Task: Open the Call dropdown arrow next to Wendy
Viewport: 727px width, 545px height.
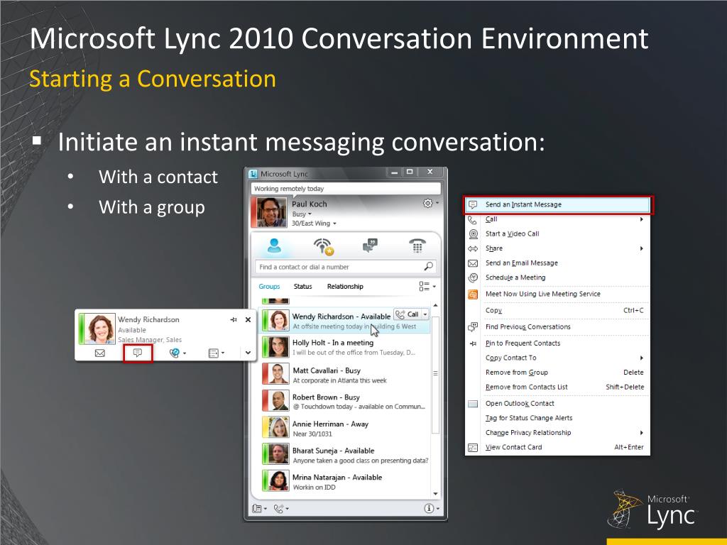Action: point(425,314)
